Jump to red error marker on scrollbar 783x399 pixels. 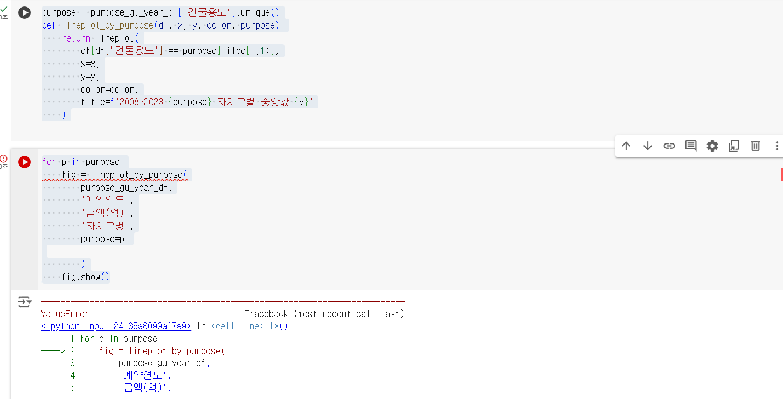[x=781, y=174]
